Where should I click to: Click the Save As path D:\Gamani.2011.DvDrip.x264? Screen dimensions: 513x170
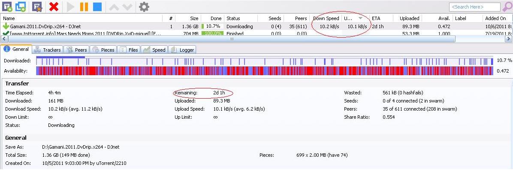tap(81, 147)
